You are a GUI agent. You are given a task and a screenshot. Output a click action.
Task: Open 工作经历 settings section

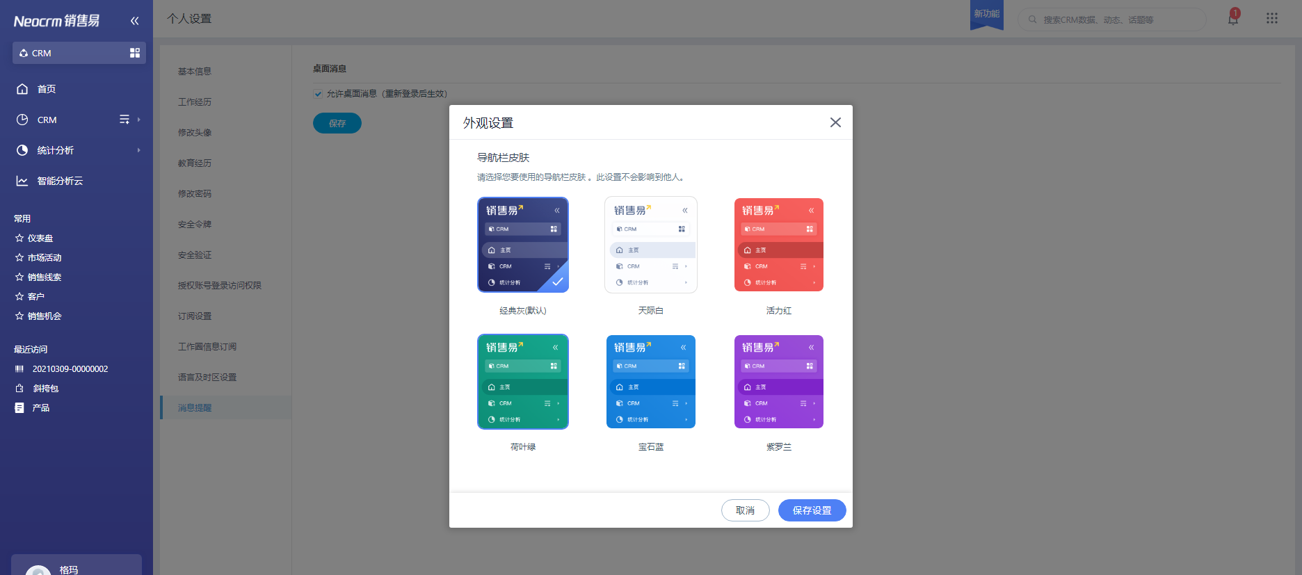tap(195, 102)
